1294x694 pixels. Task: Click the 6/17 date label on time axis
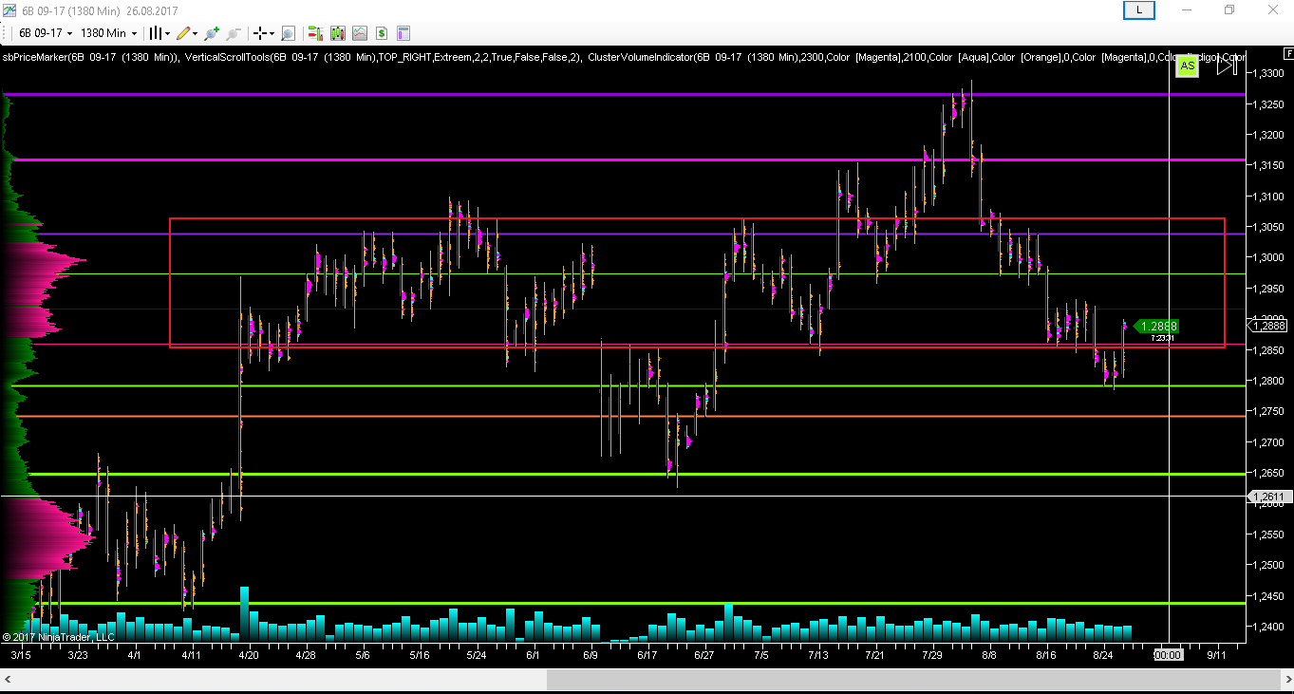(647, 655)
